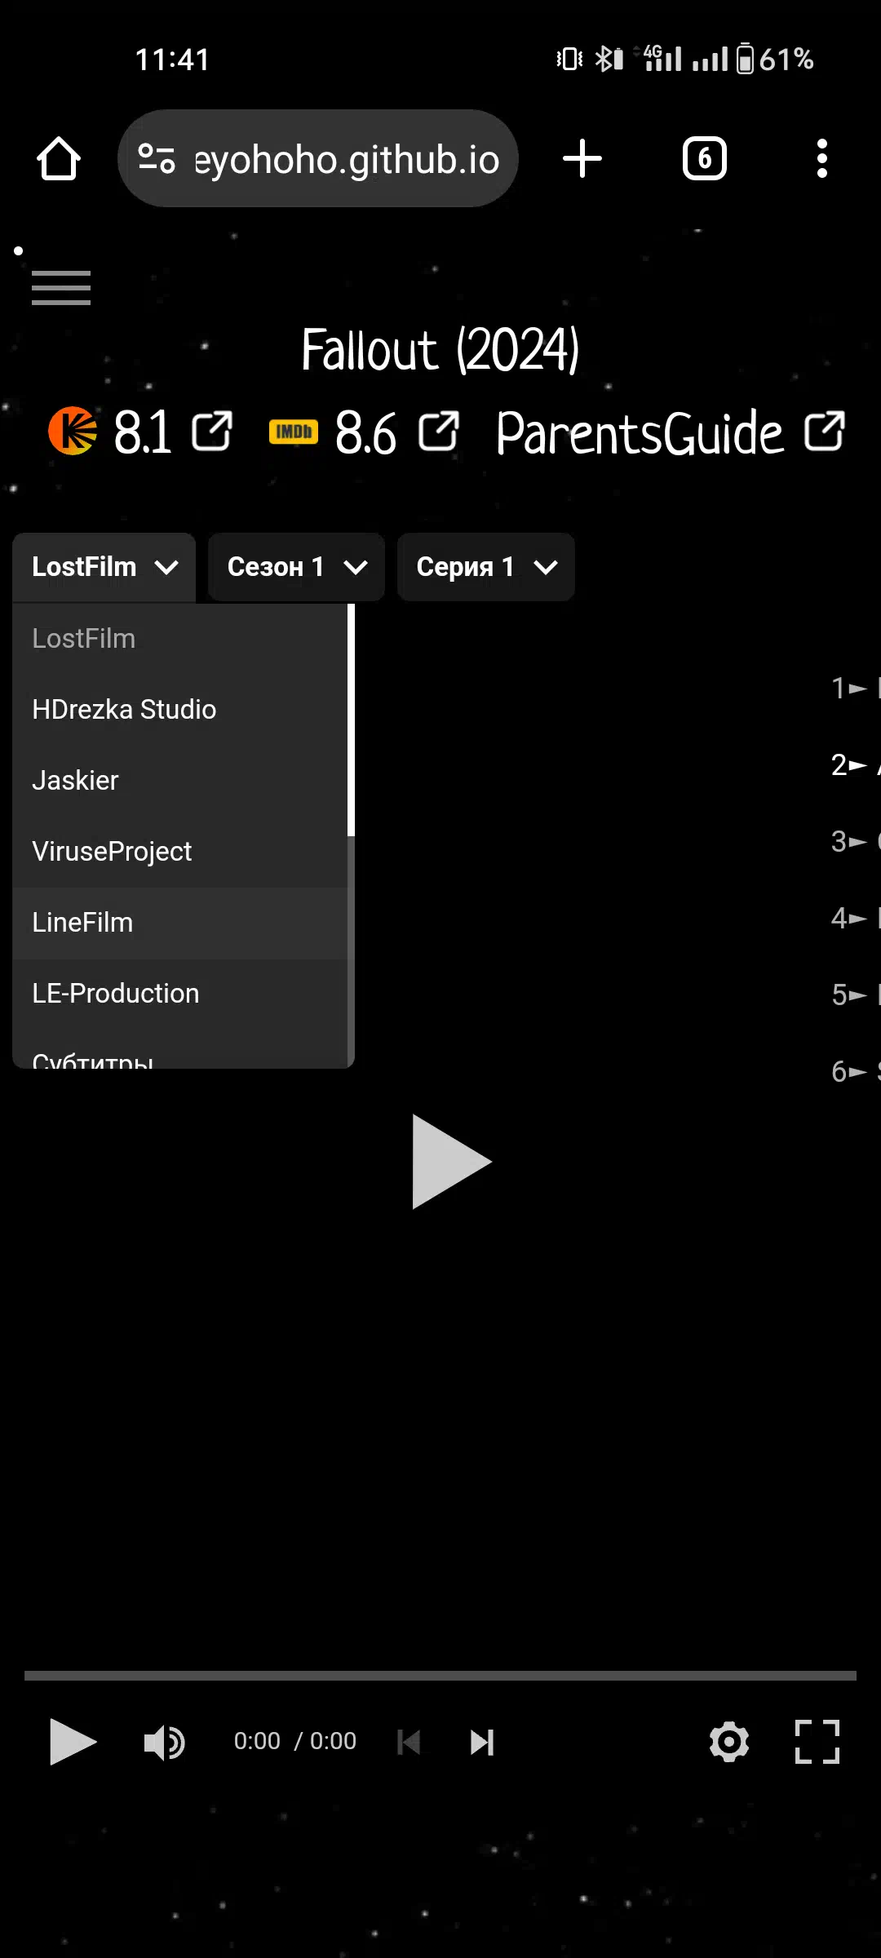Image resolution: width=881 pixels, height=1958 pixels.
Task: Open the Kinopoisk rating external link
Action: click(212, 431)
